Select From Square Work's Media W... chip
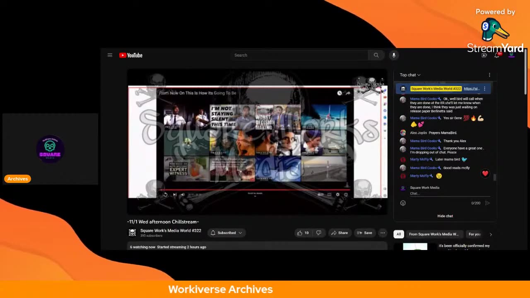Screen dimensions: 530x298 click(x=434, y=234)
